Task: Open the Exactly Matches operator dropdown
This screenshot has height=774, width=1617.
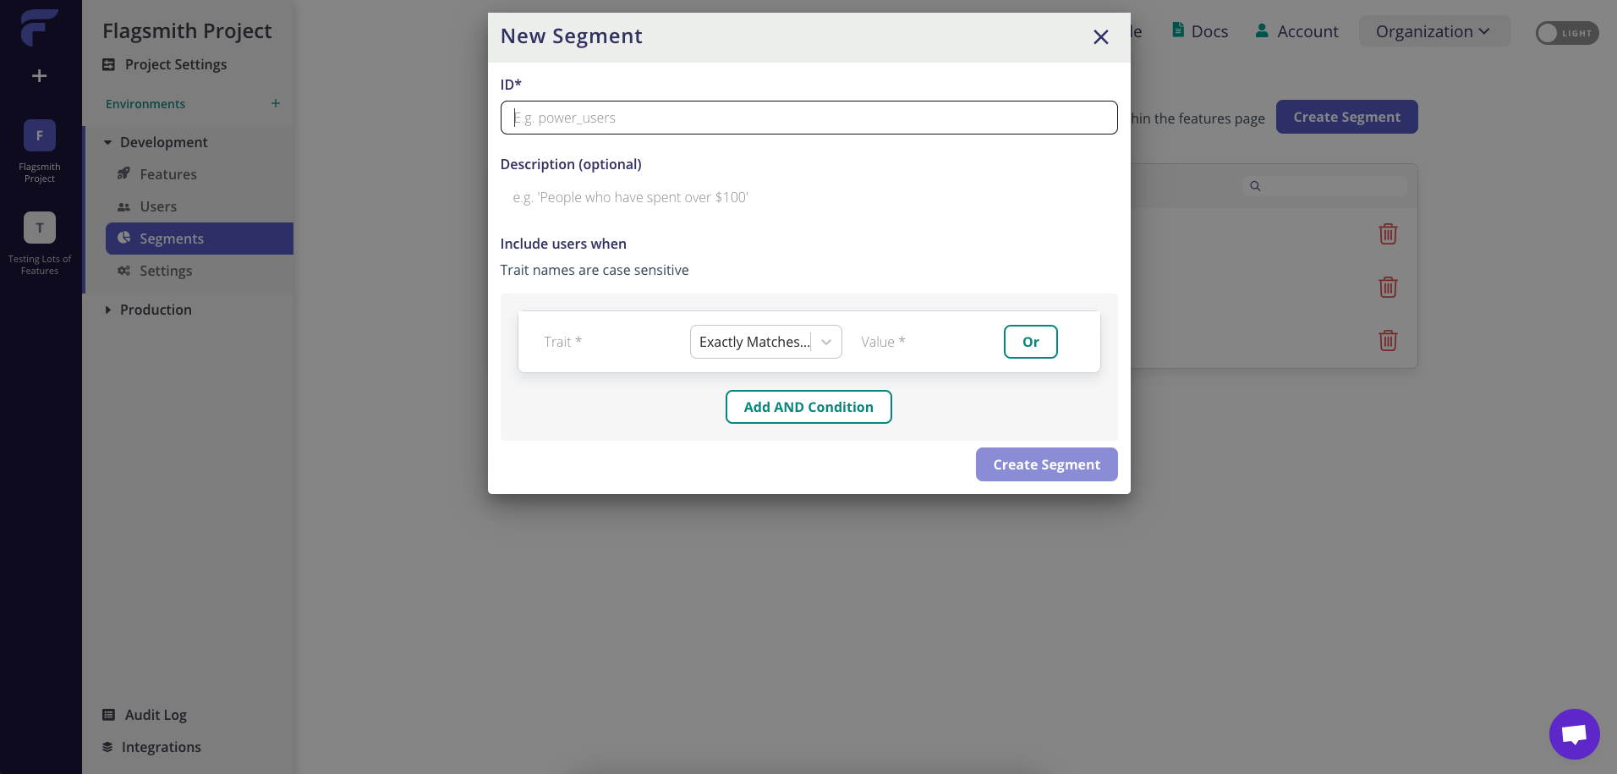Action: [765, 342]
